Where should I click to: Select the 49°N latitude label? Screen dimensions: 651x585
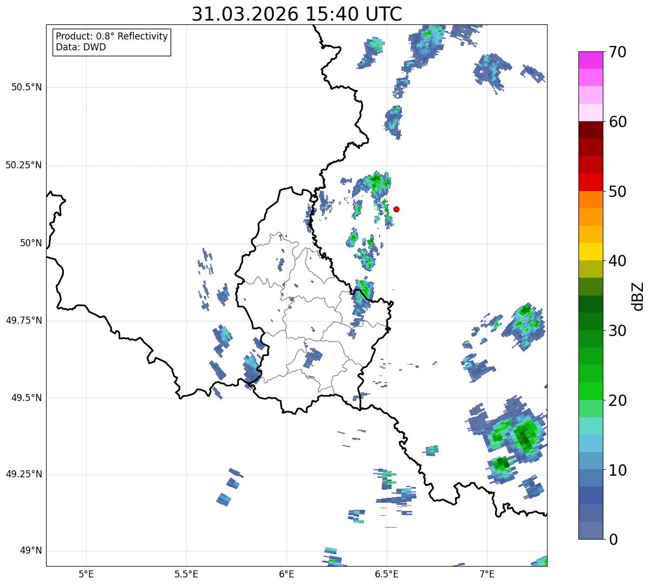tap(31, 551)
